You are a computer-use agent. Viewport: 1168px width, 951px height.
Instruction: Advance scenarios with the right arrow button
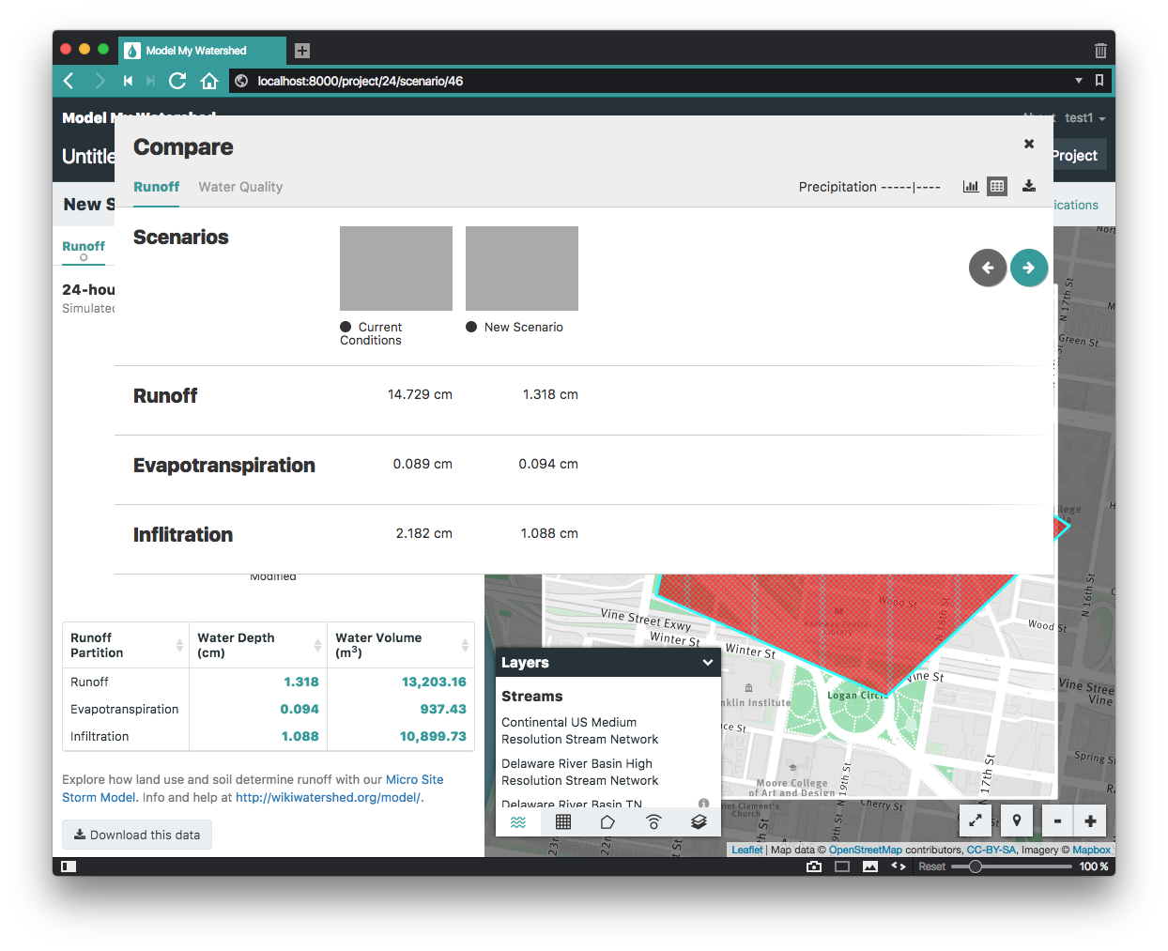tap(1029, 268)
